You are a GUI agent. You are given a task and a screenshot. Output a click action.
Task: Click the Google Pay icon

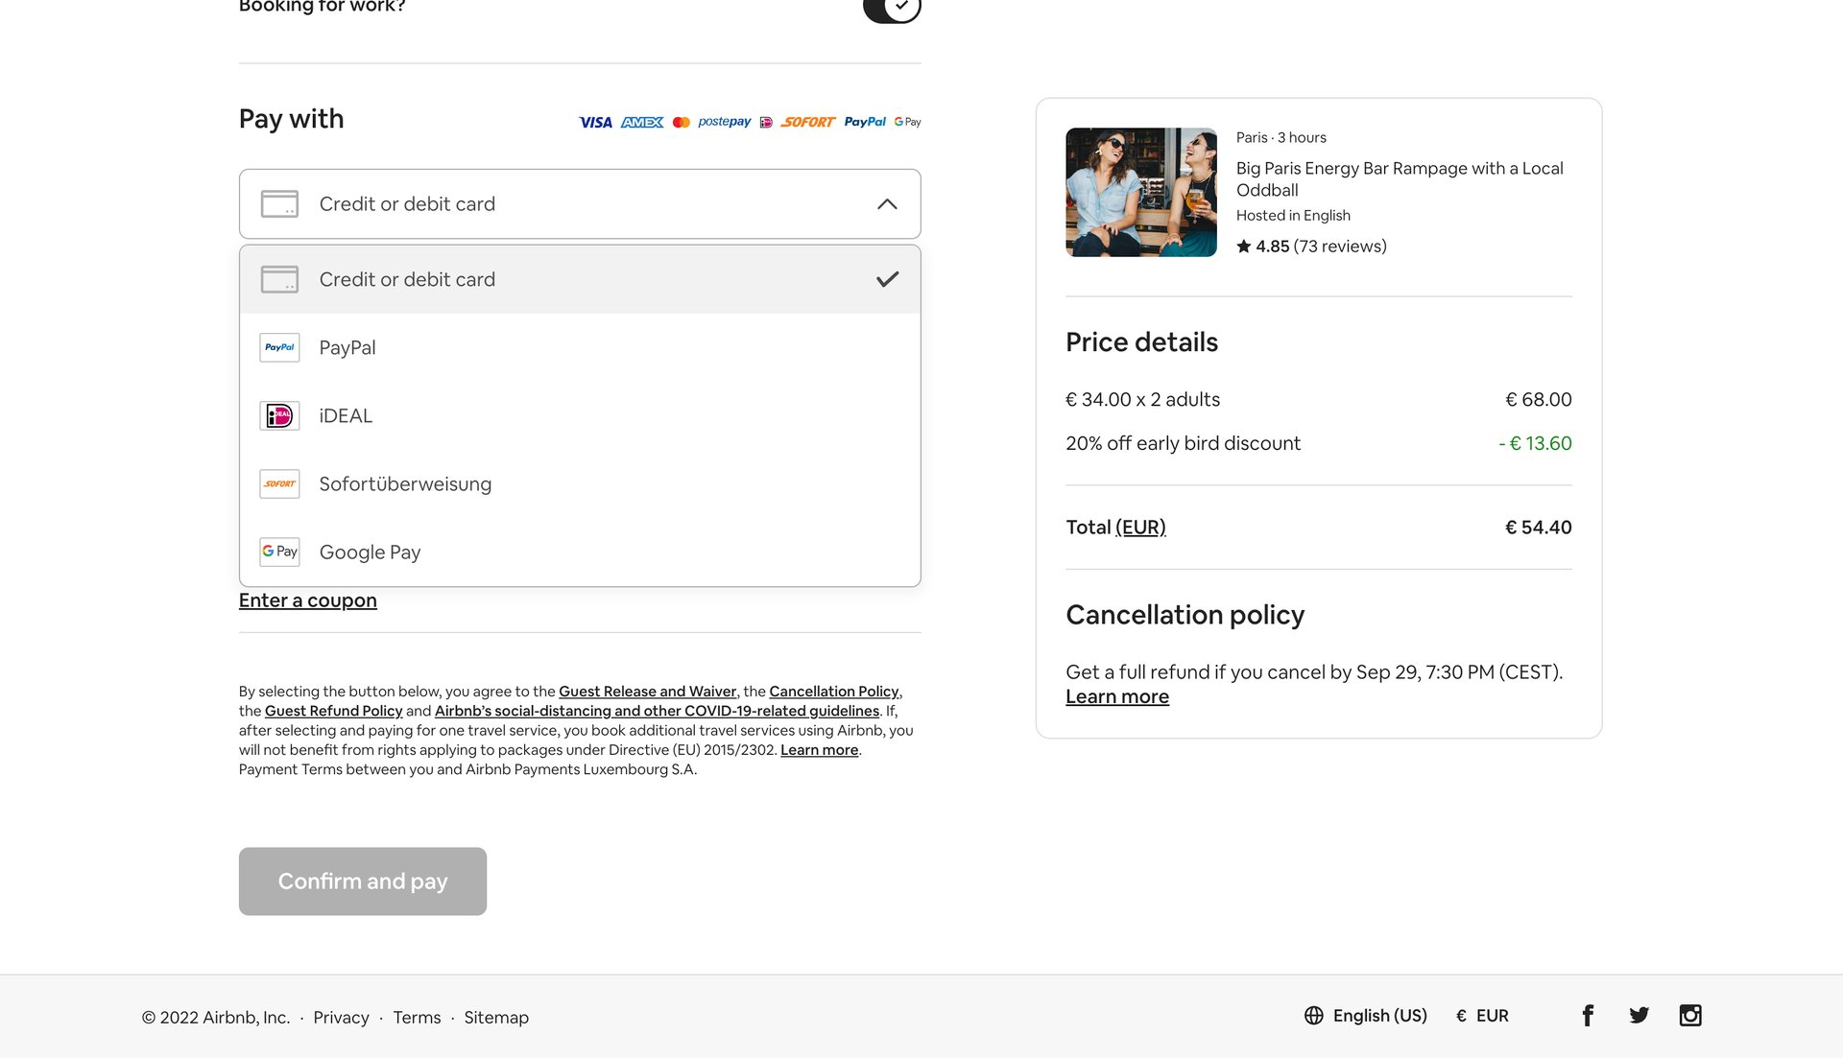[x=279, y=552]
